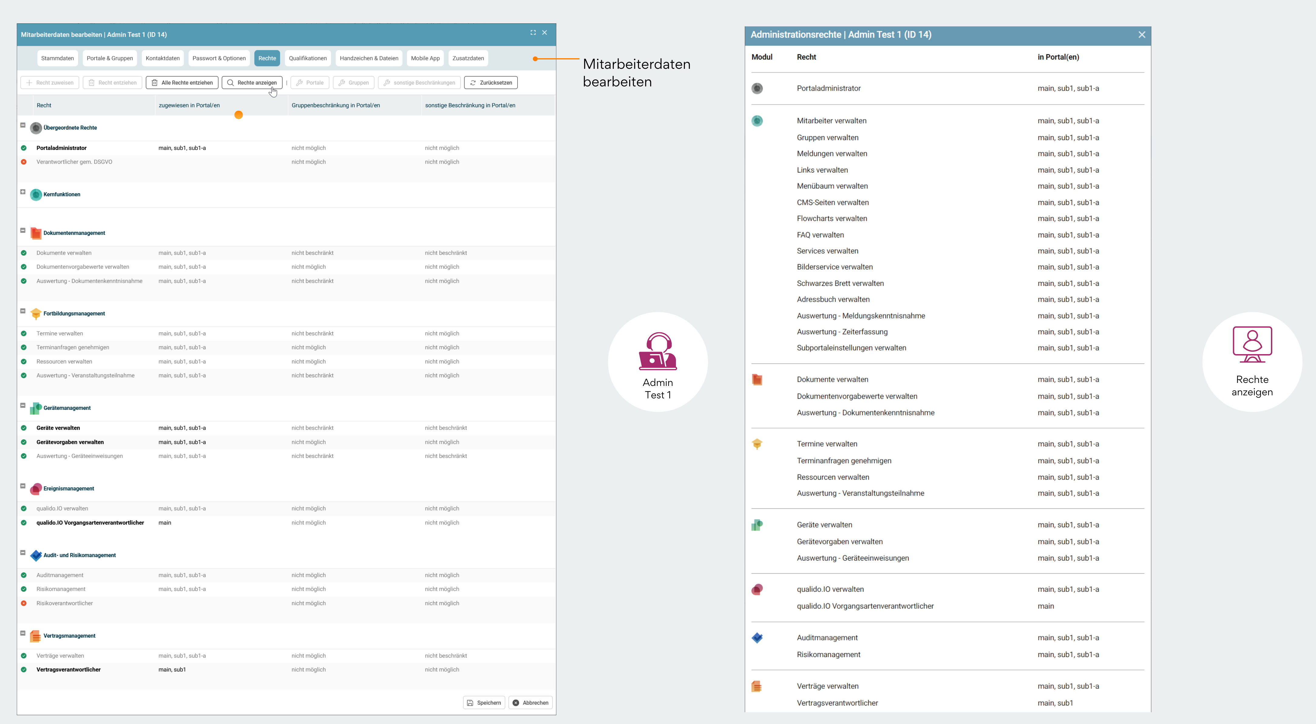Open the Stammdaten tab
Screen dimensions: 1316x724
click(57, 58)
